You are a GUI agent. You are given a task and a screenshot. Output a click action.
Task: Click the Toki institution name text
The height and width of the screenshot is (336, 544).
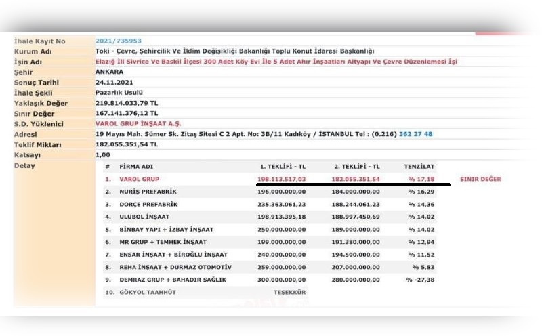point(235,51)
